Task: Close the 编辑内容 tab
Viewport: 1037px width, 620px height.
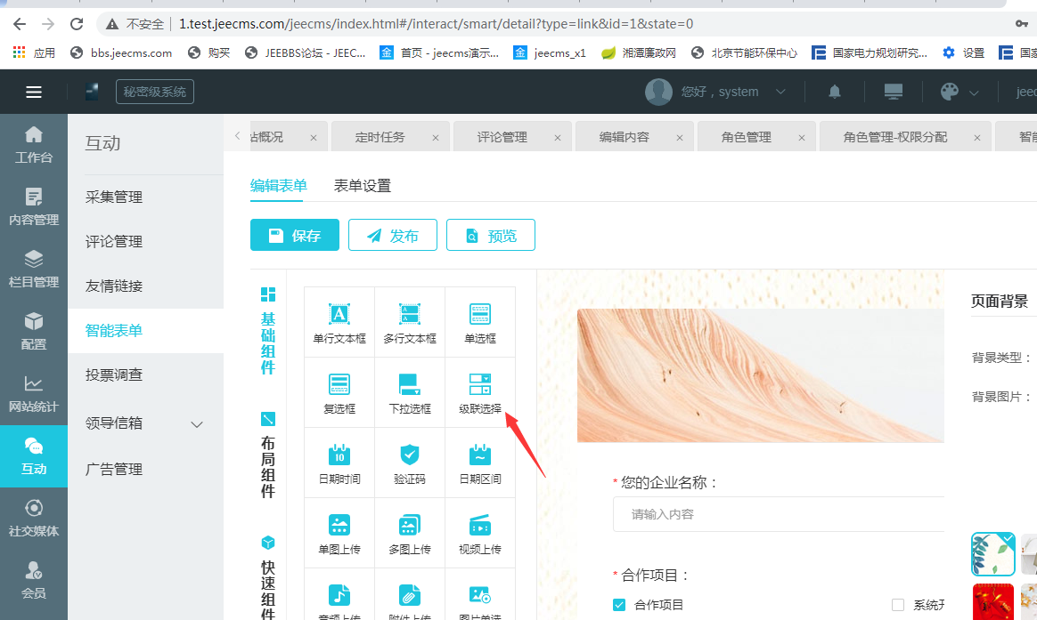Action: [679, 138]
